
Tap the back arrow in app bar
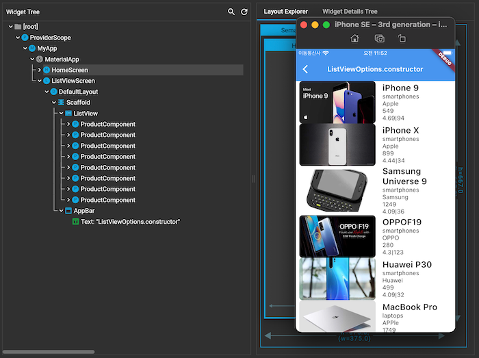[305, 69]
